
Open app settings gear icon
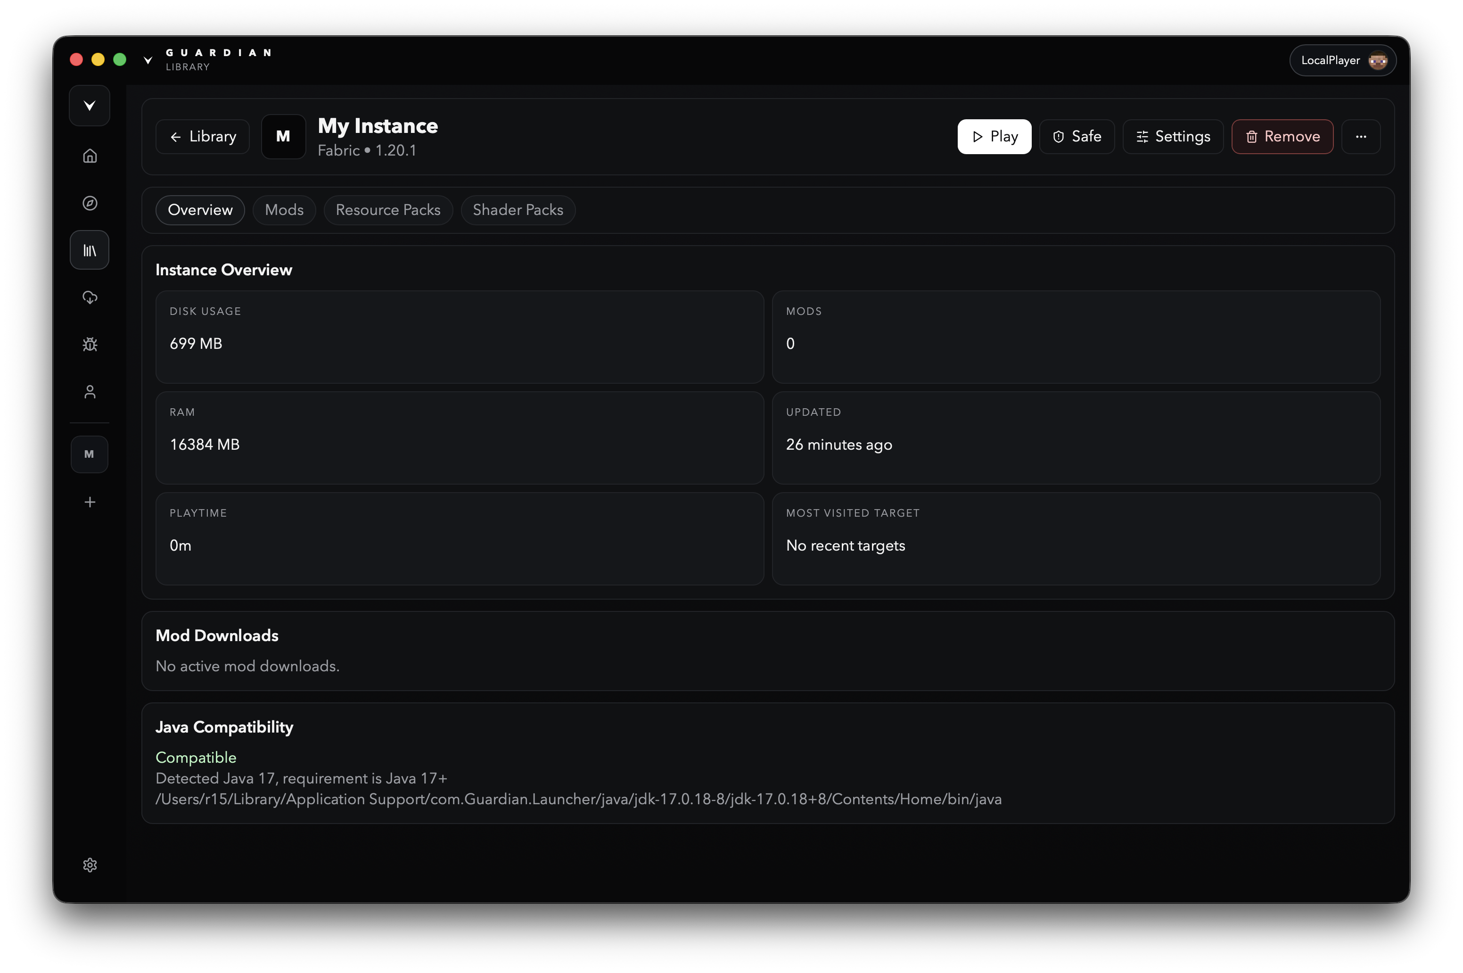(x=90, y=865)
